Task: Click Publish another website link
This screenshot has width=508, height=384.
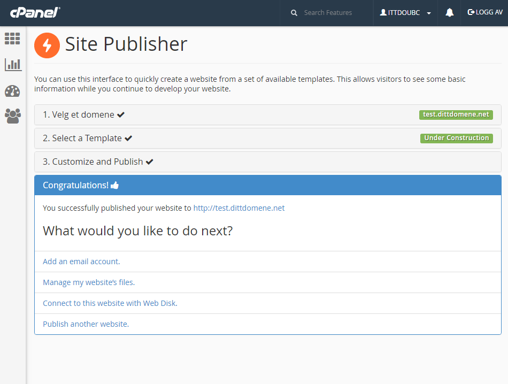Action: pyautogui.click(x=86, y=324)
